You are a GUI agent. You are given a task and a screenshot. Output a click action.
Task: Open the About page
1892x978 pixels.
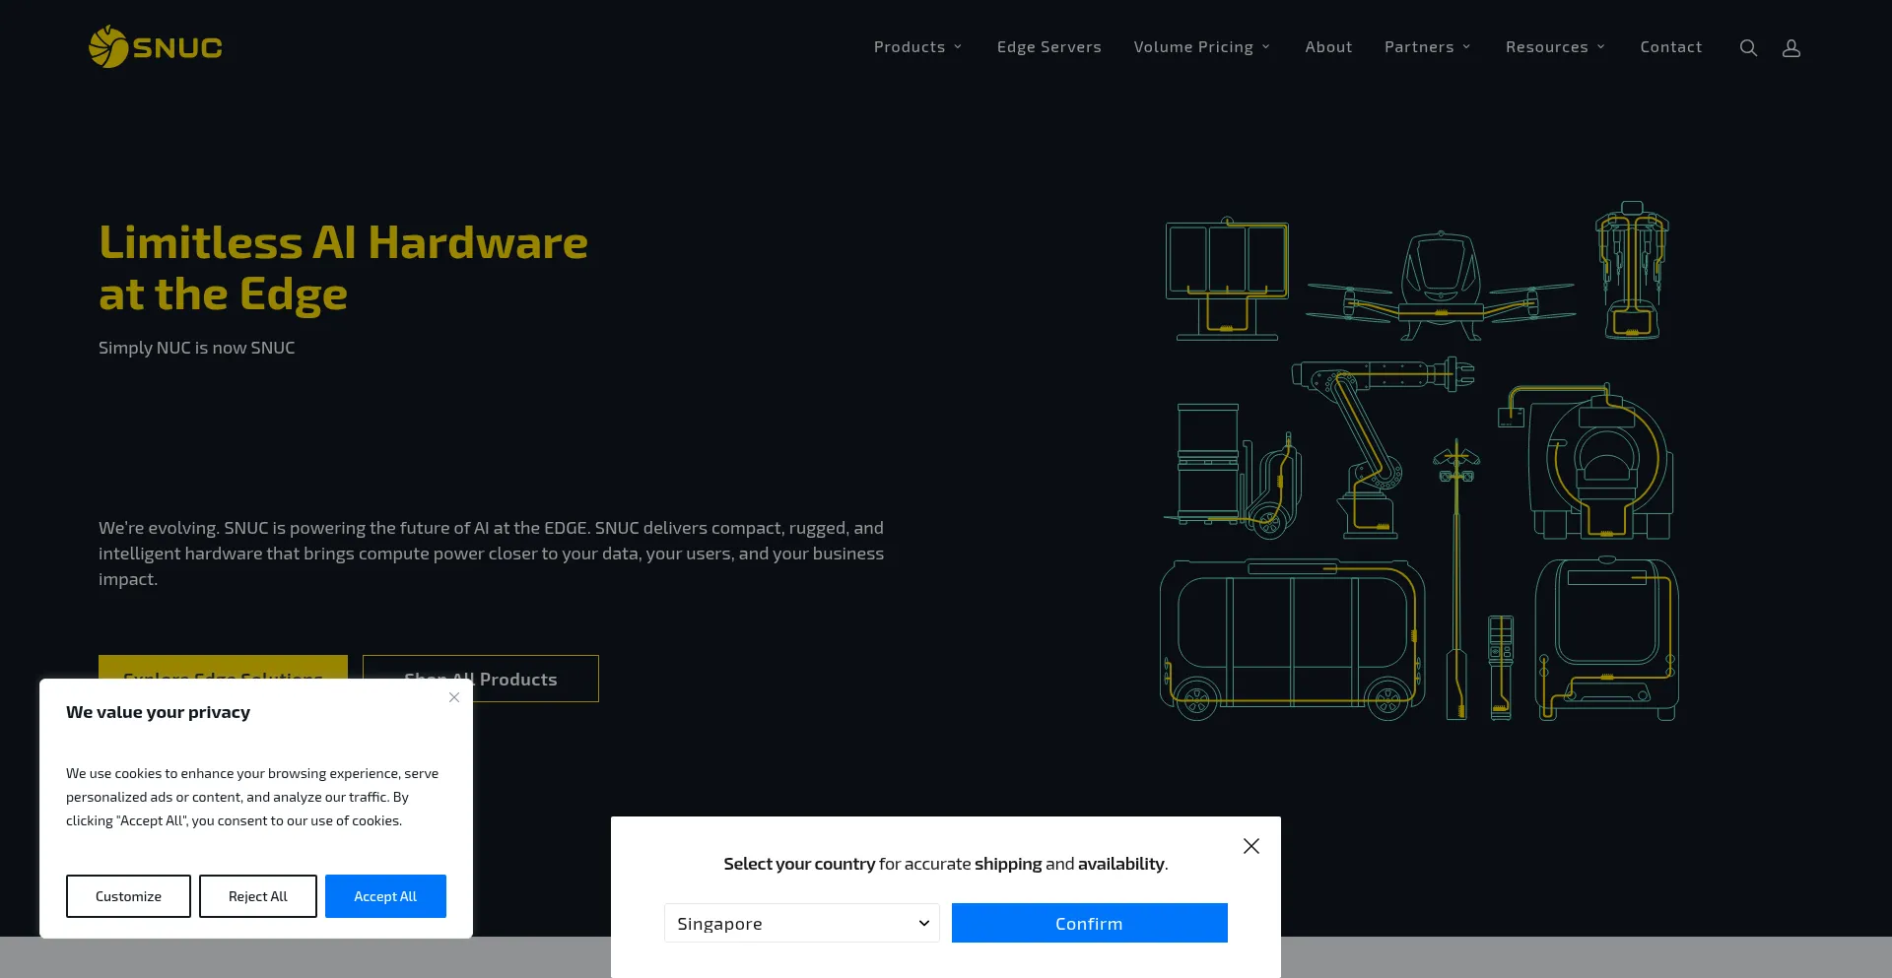(x=1328, y=47)
